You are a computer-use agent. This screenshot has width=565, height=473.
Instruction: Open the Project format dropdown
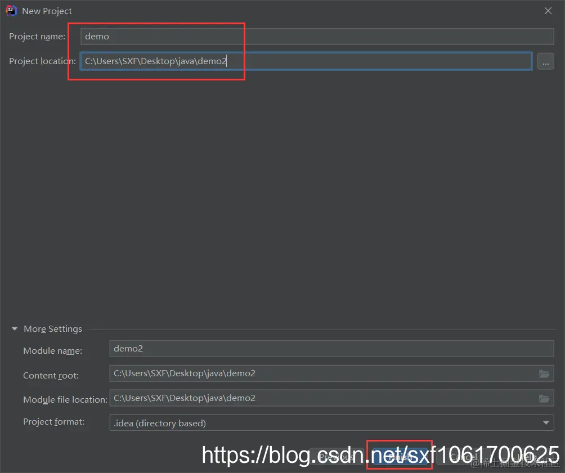tap(331, 422)
